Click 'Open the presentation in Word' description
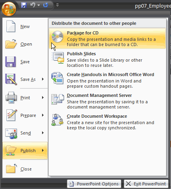171x189 pixels. pos(104,84)
